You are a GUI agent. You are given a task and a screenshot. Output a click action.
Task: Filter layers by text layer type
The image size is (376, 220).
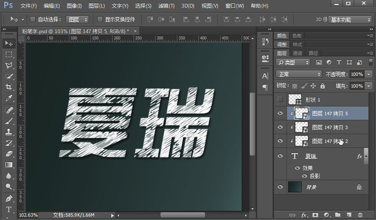tap(339, 62)
